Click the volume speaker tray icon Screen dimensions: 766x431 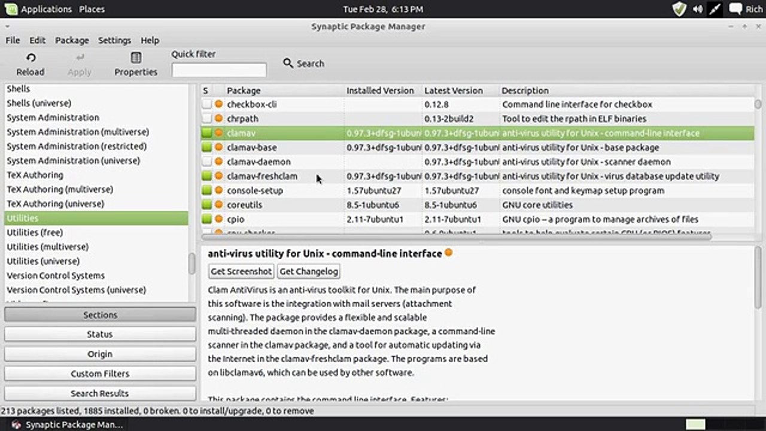697,9
